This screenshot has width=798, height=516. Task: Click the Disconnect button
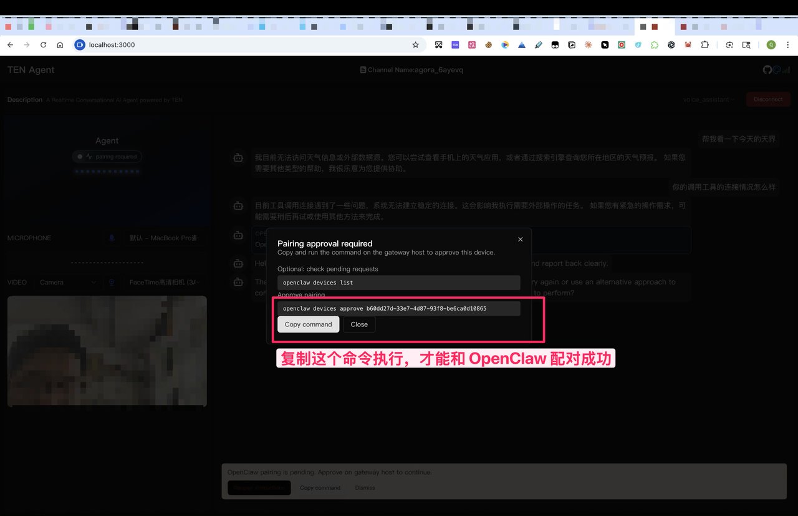tap(768, 99)
